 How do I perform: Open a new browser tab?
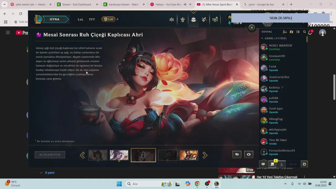coord(291,4)
